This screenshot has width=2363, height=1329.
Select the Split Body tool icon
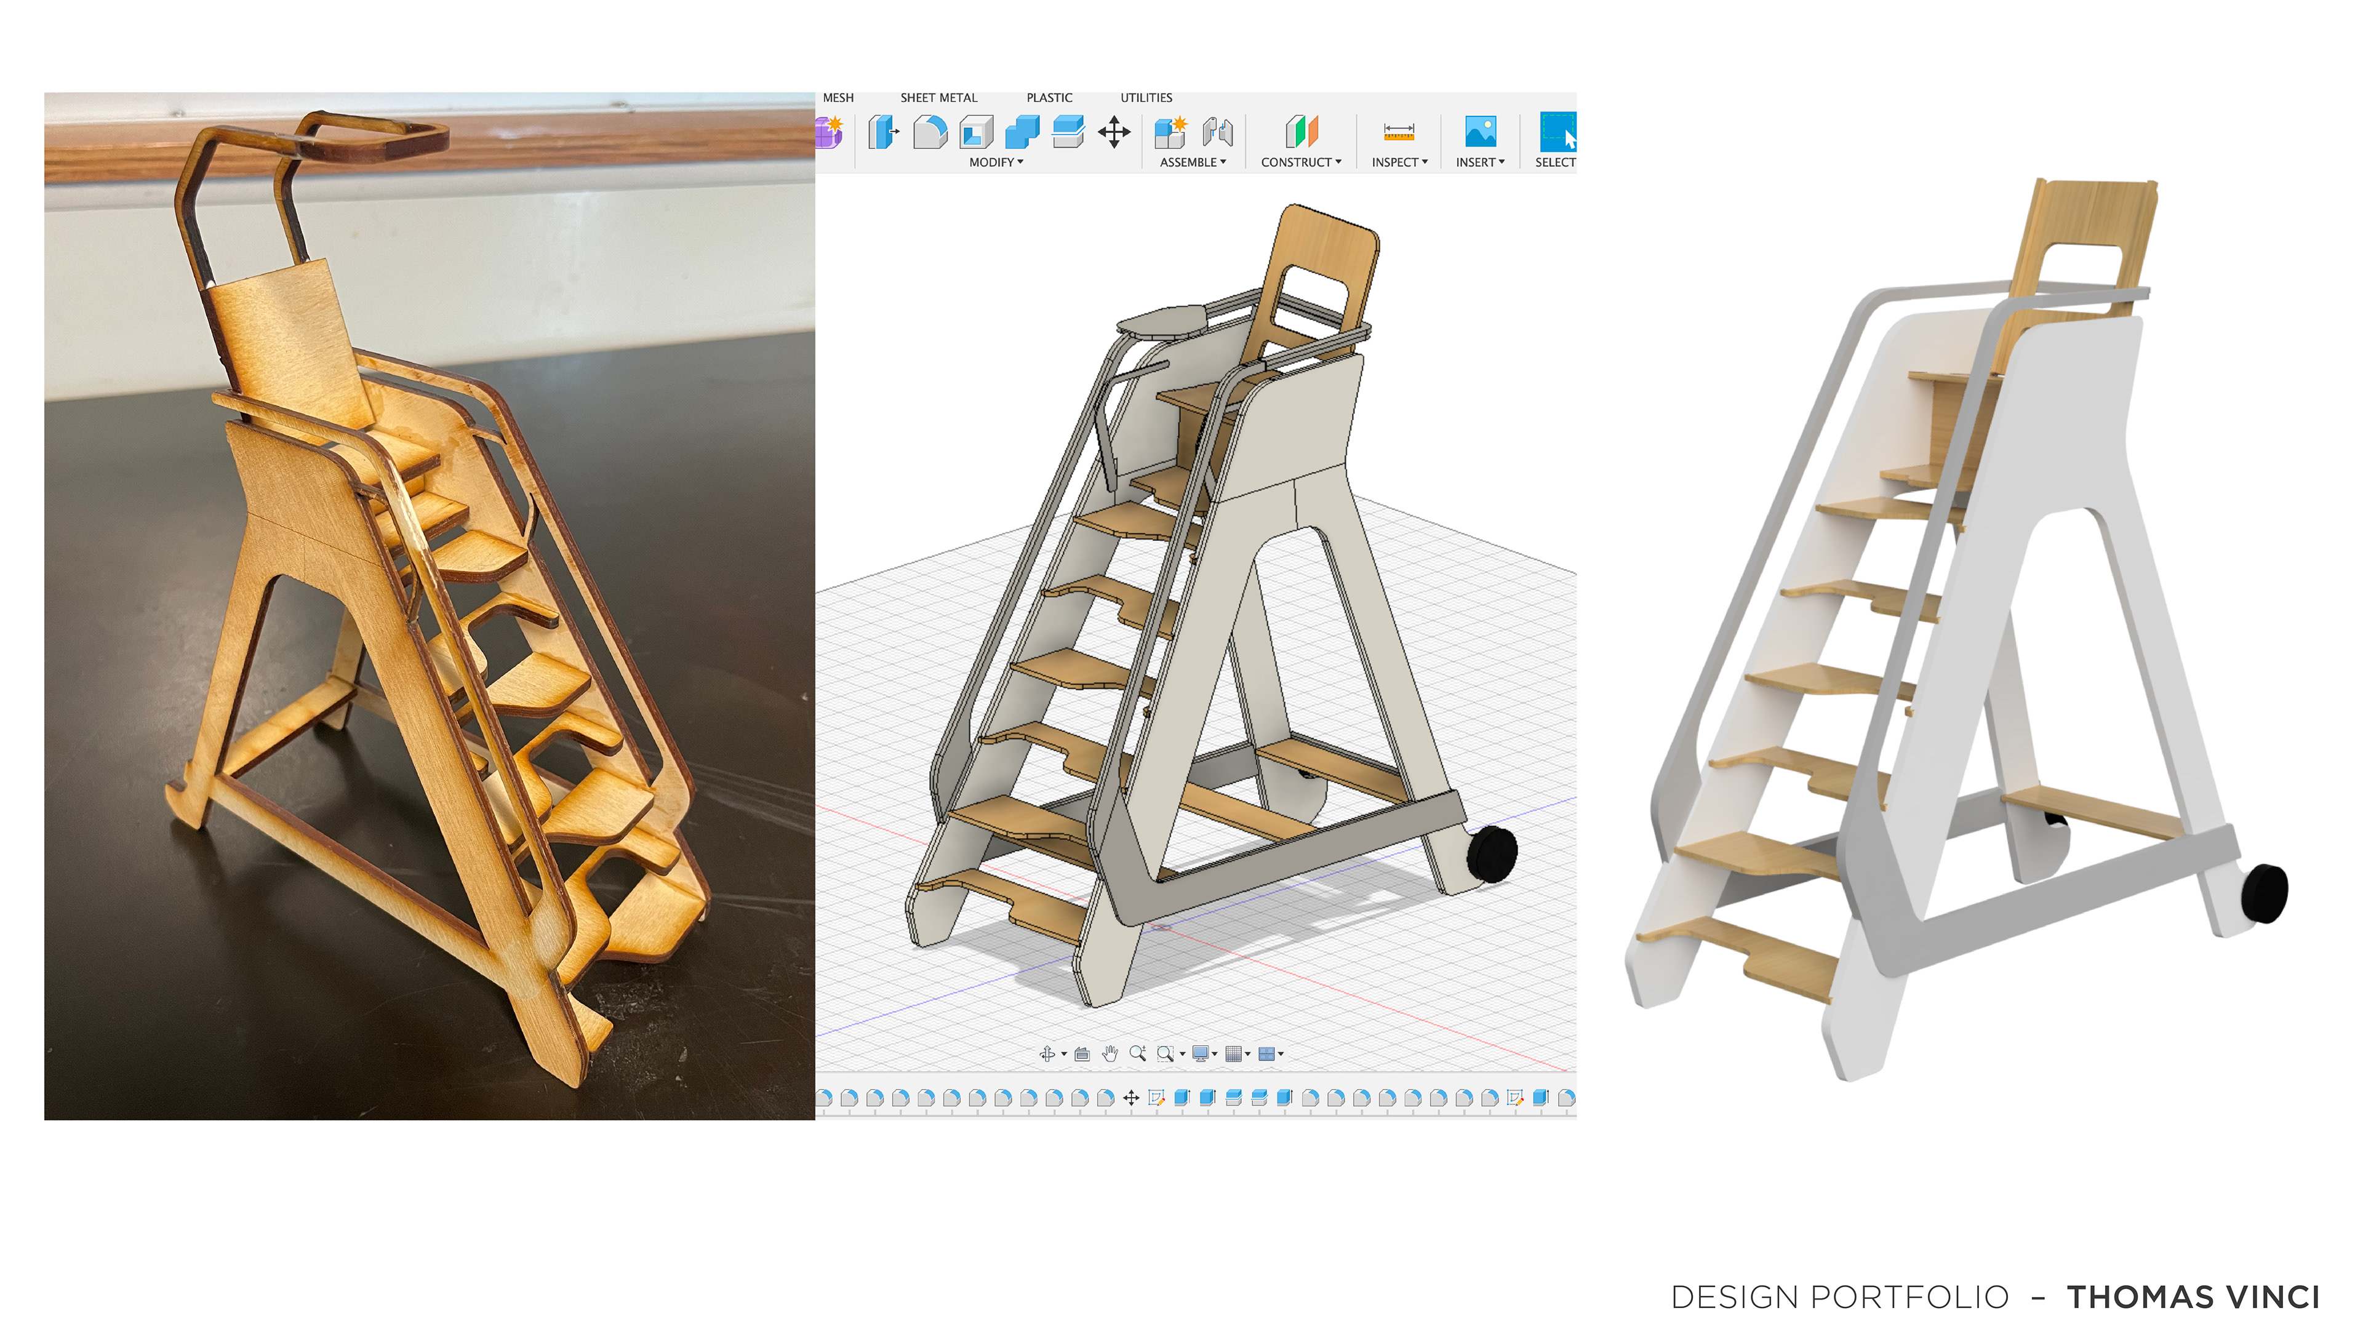(x=1068, y=132)
